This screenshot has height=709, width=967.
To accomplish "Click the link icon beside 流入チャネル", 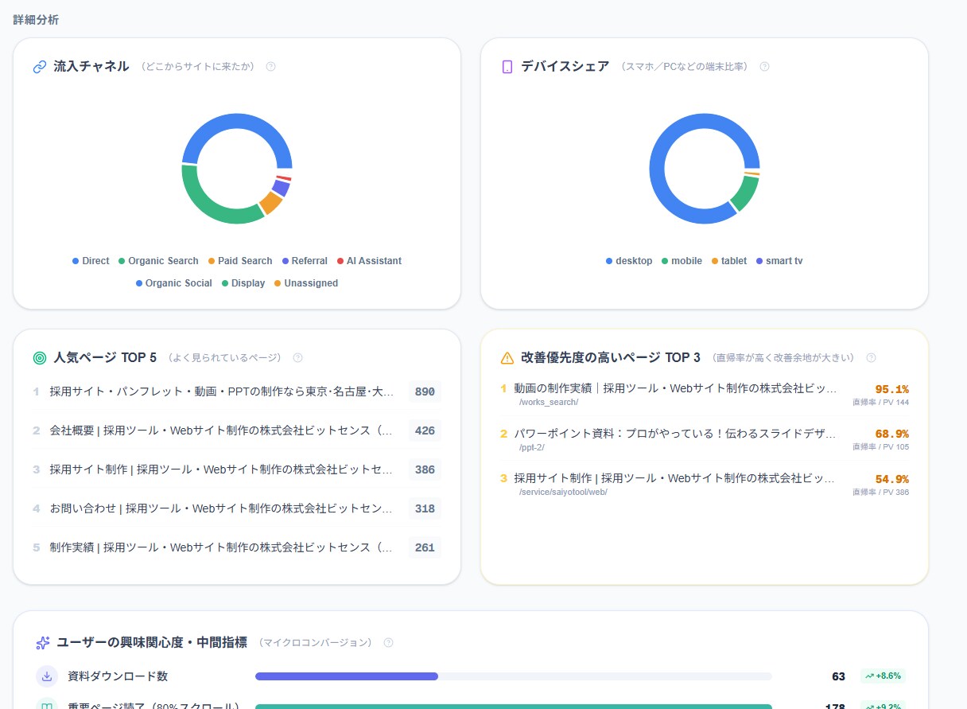I will pyautogui.click(x=40, y=67).
